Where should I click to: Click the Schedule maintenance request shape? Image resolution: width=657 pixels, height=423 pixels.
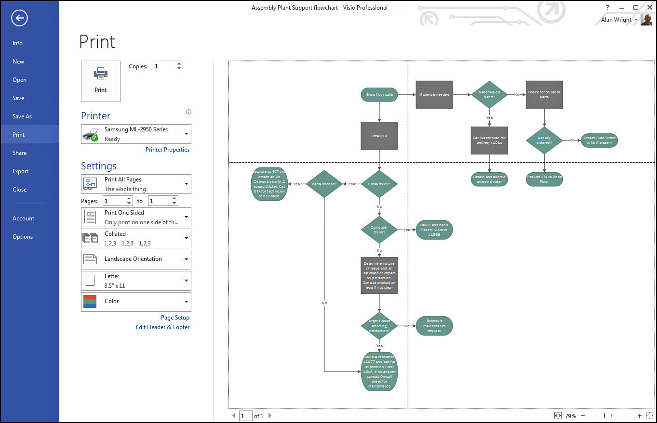click(434, 326)
